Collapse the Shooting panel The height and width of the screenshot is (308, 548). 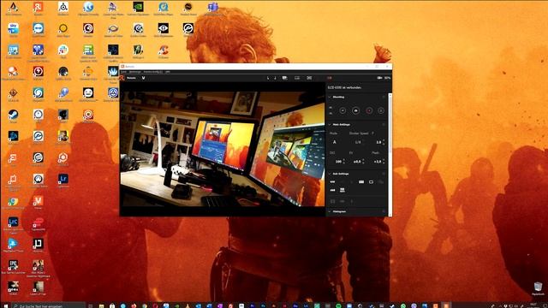[330, 97]
